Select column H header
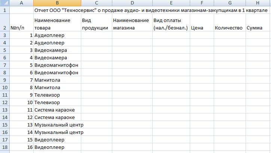 [258, 3]
